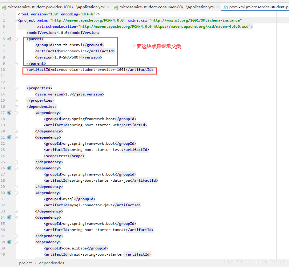Collapse data-jpa dependency fold on line 26

[16, 168]
